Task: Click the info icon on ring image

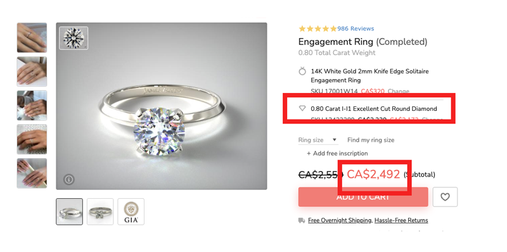Action: pyautogui.click(x=69, y=179)
